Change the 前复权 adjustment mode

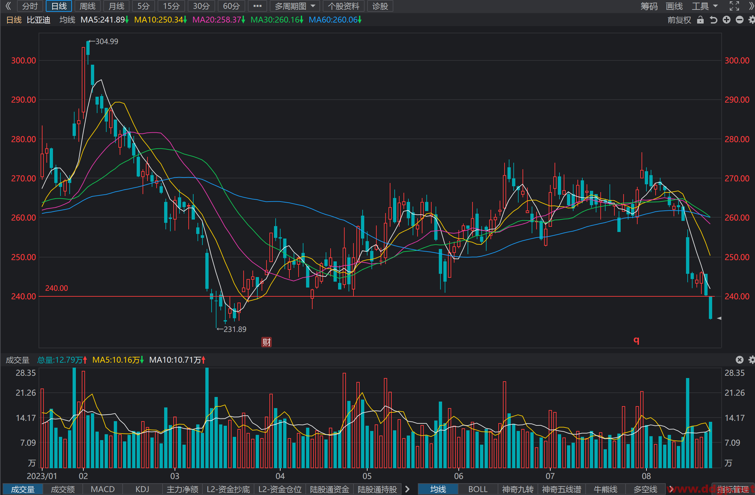(x=679, y=20)
